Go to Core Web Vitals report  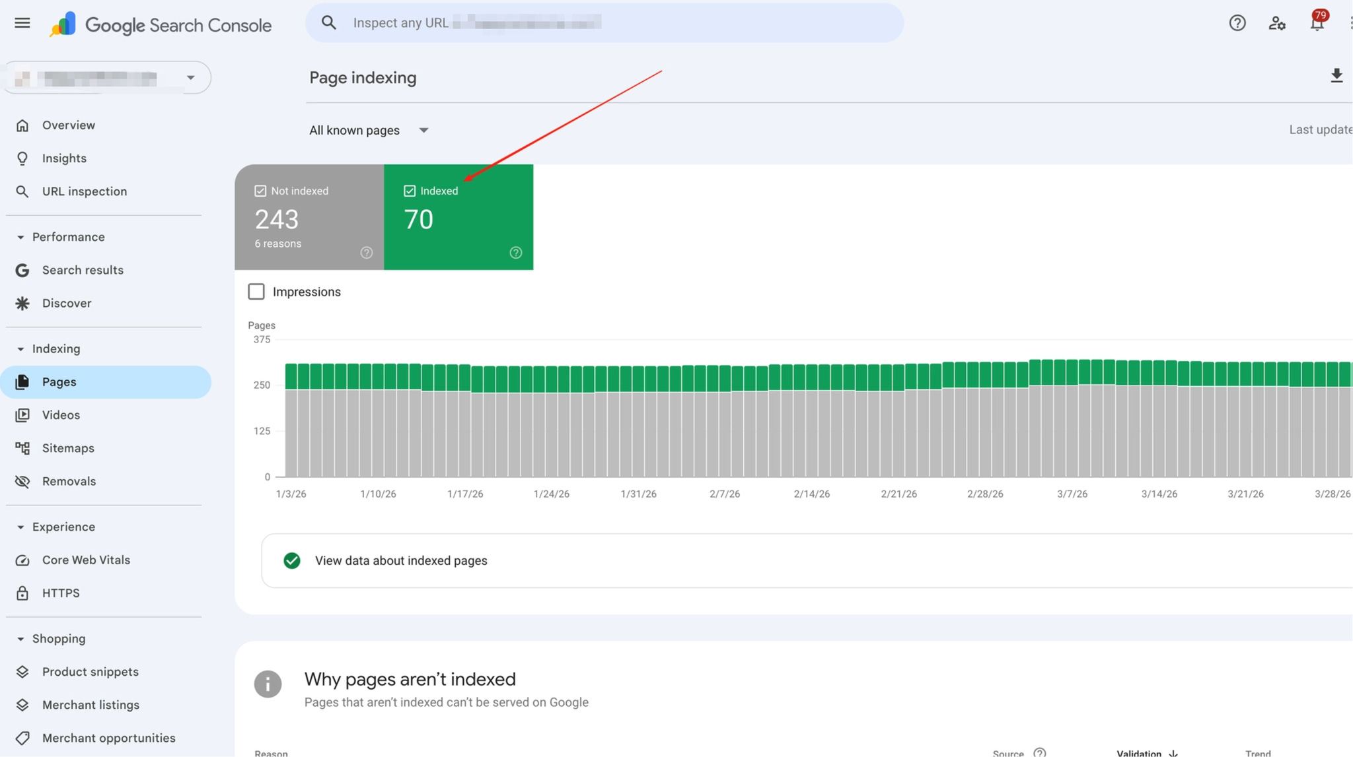(86, 560)
